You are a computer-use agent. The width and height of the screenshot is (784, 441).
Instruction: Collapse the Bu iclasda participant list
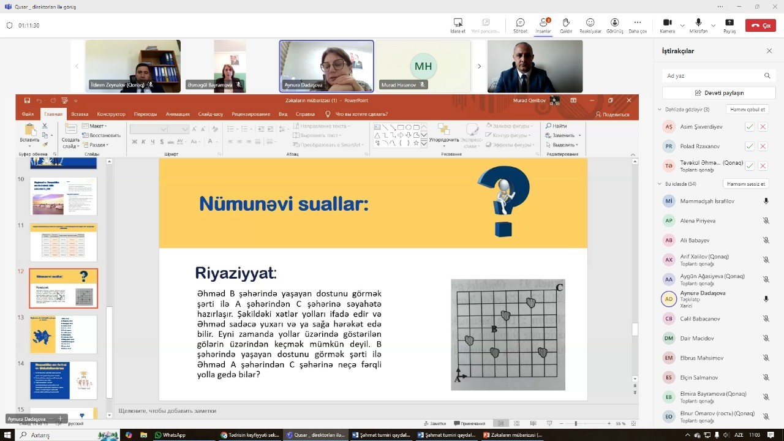point(660,184)
